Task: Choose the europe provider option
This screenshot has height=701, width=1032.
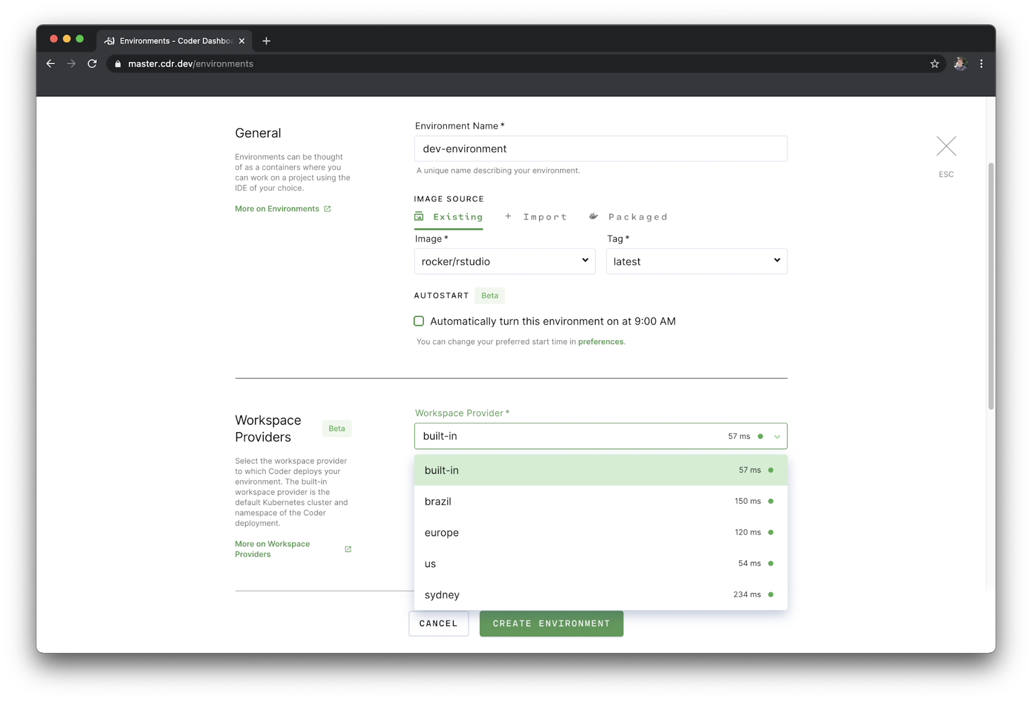Action: [x=600, y=532]
